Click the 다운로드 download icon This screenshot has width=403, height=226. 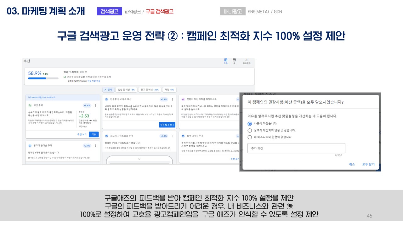pyautogui.click(x=247, y=60)
